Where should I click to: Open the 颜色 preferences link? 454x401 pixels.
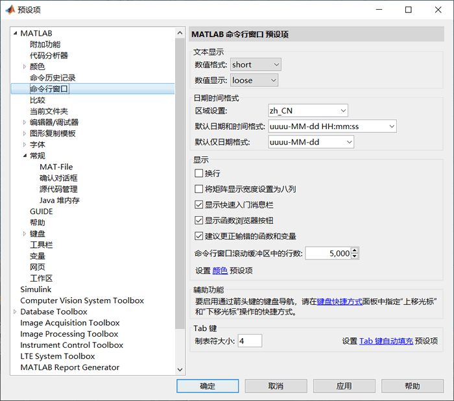[x=220, y=271]
